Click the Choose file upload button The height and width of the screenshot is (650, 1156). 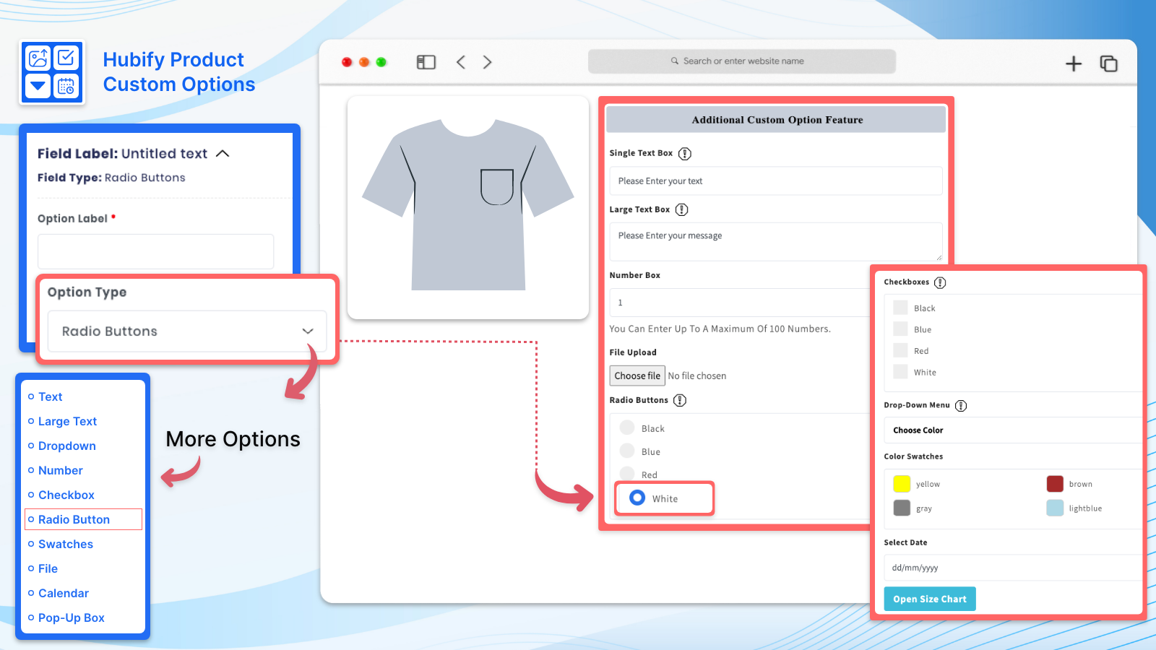pos(637,375)
